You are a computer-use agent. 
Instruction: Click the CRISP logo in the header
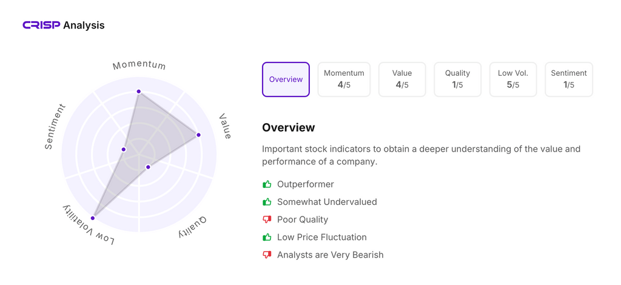pyautogui.click(x=41, y=25)
